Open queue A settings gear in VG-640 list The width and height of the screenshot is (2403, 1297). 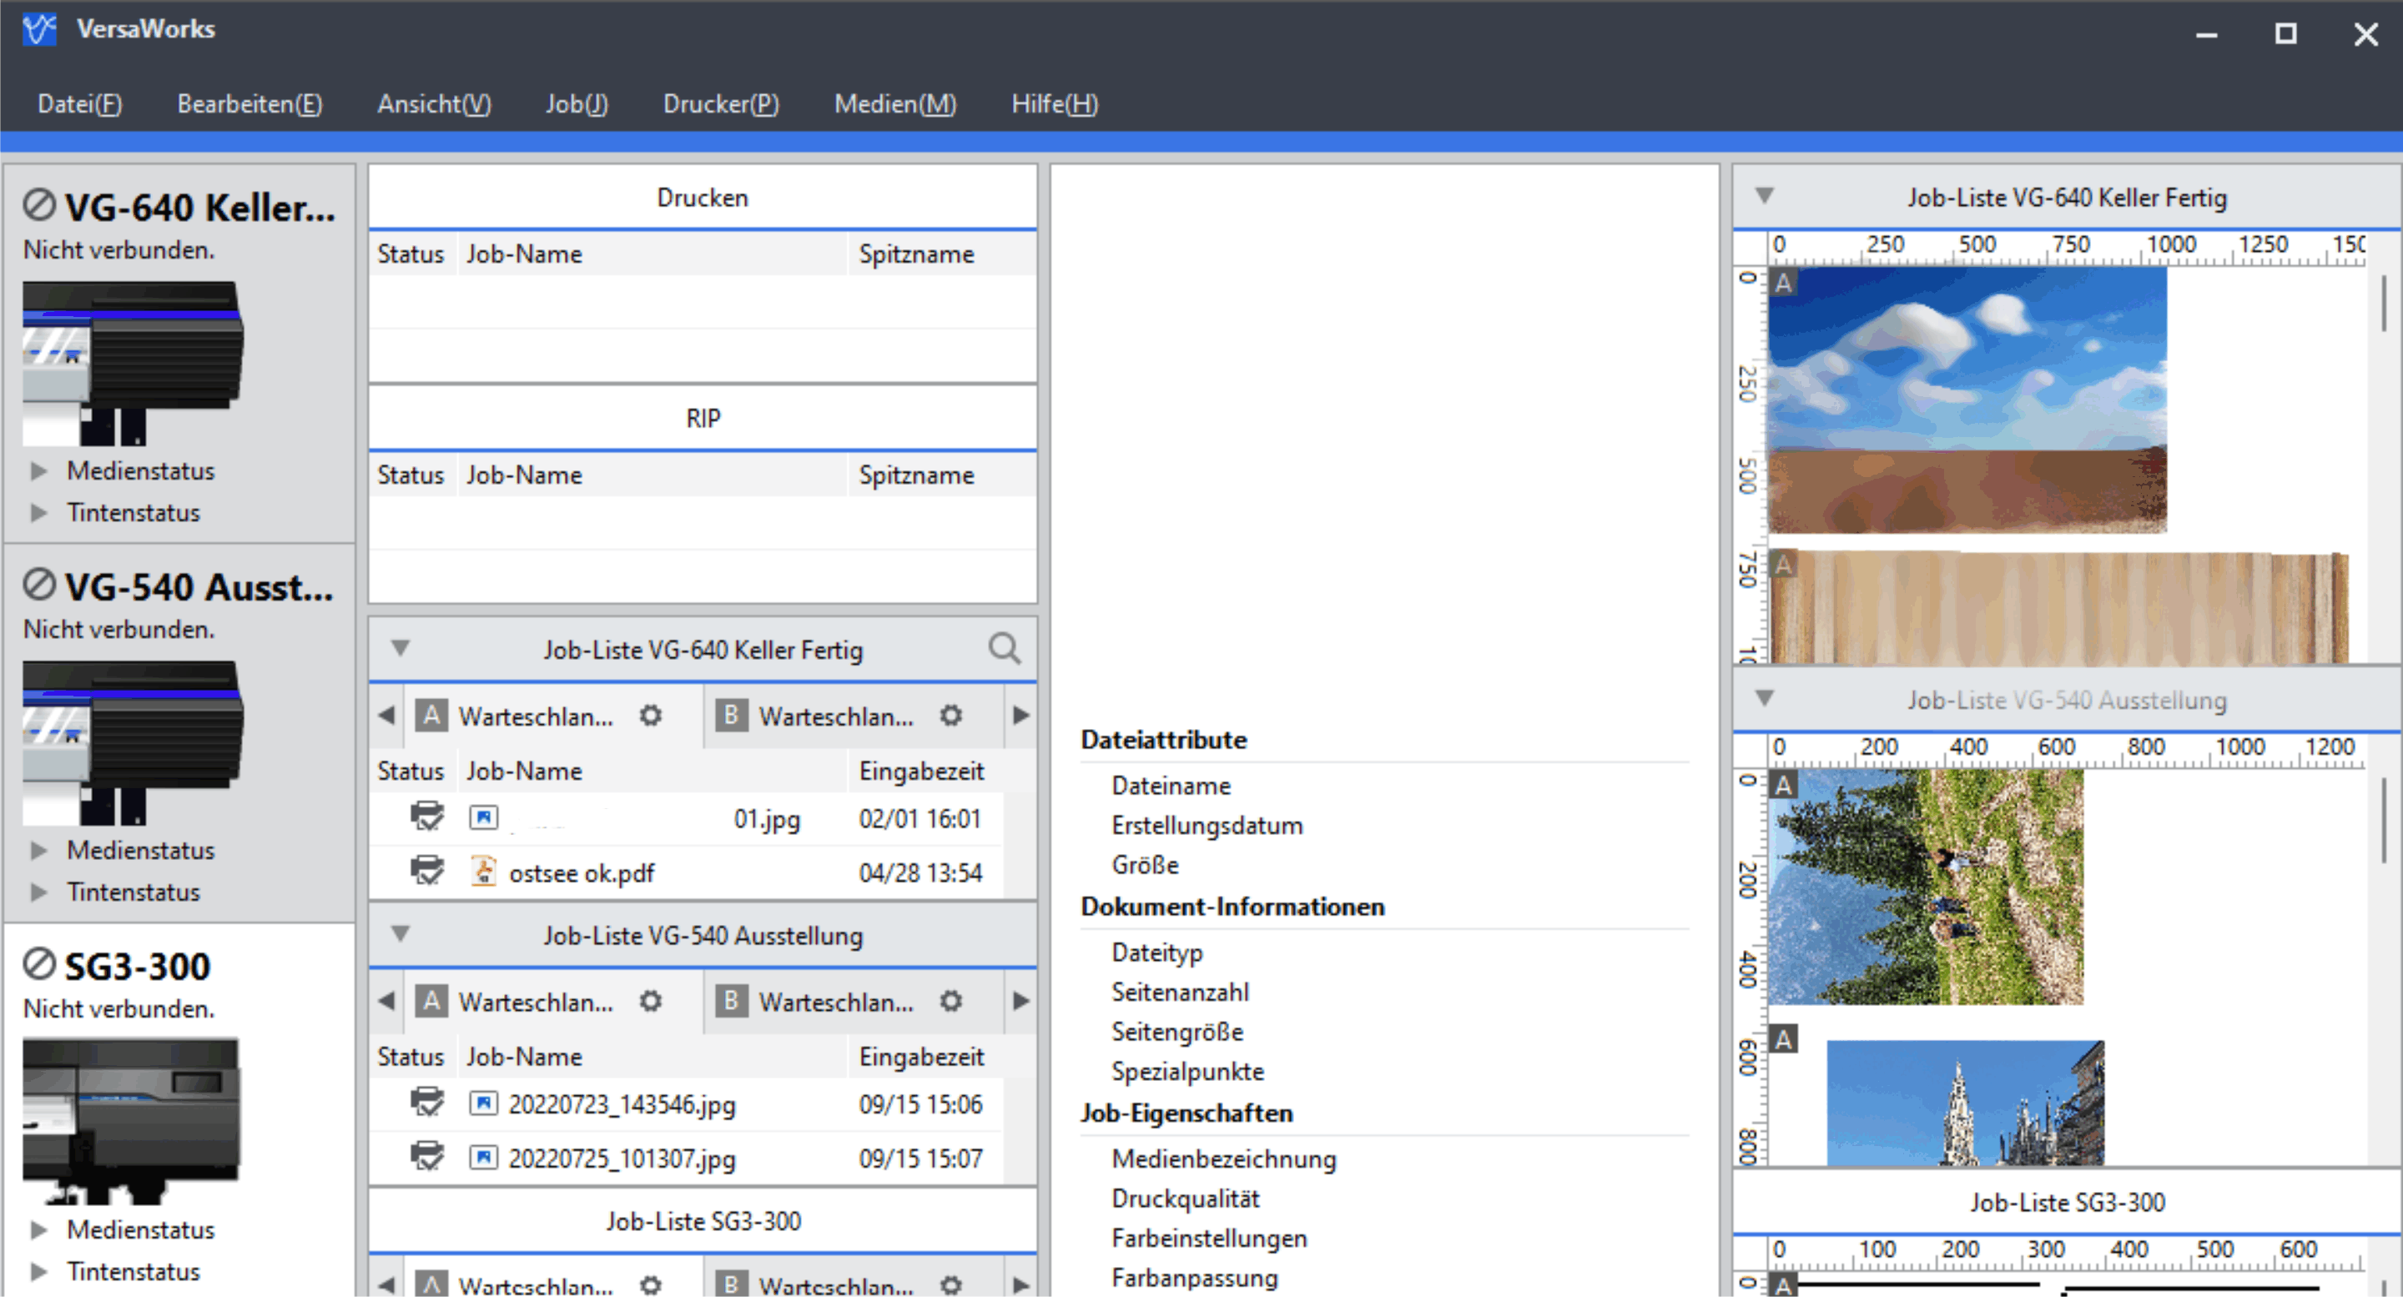point(650,716)
